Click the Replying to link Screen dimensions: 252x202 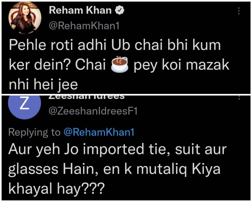pyautogui.click(x=33, y=132)
